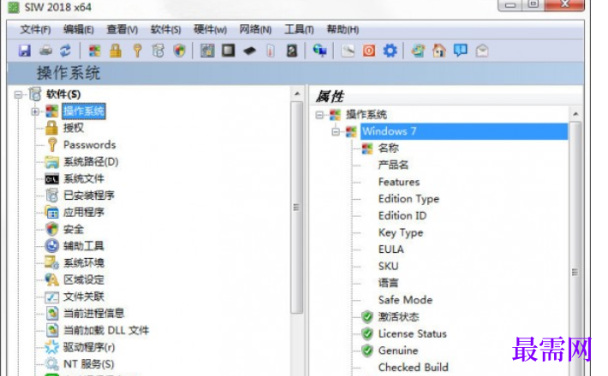
Task: Collapse the 操作系统 node in properties pane
Action: 319,115
